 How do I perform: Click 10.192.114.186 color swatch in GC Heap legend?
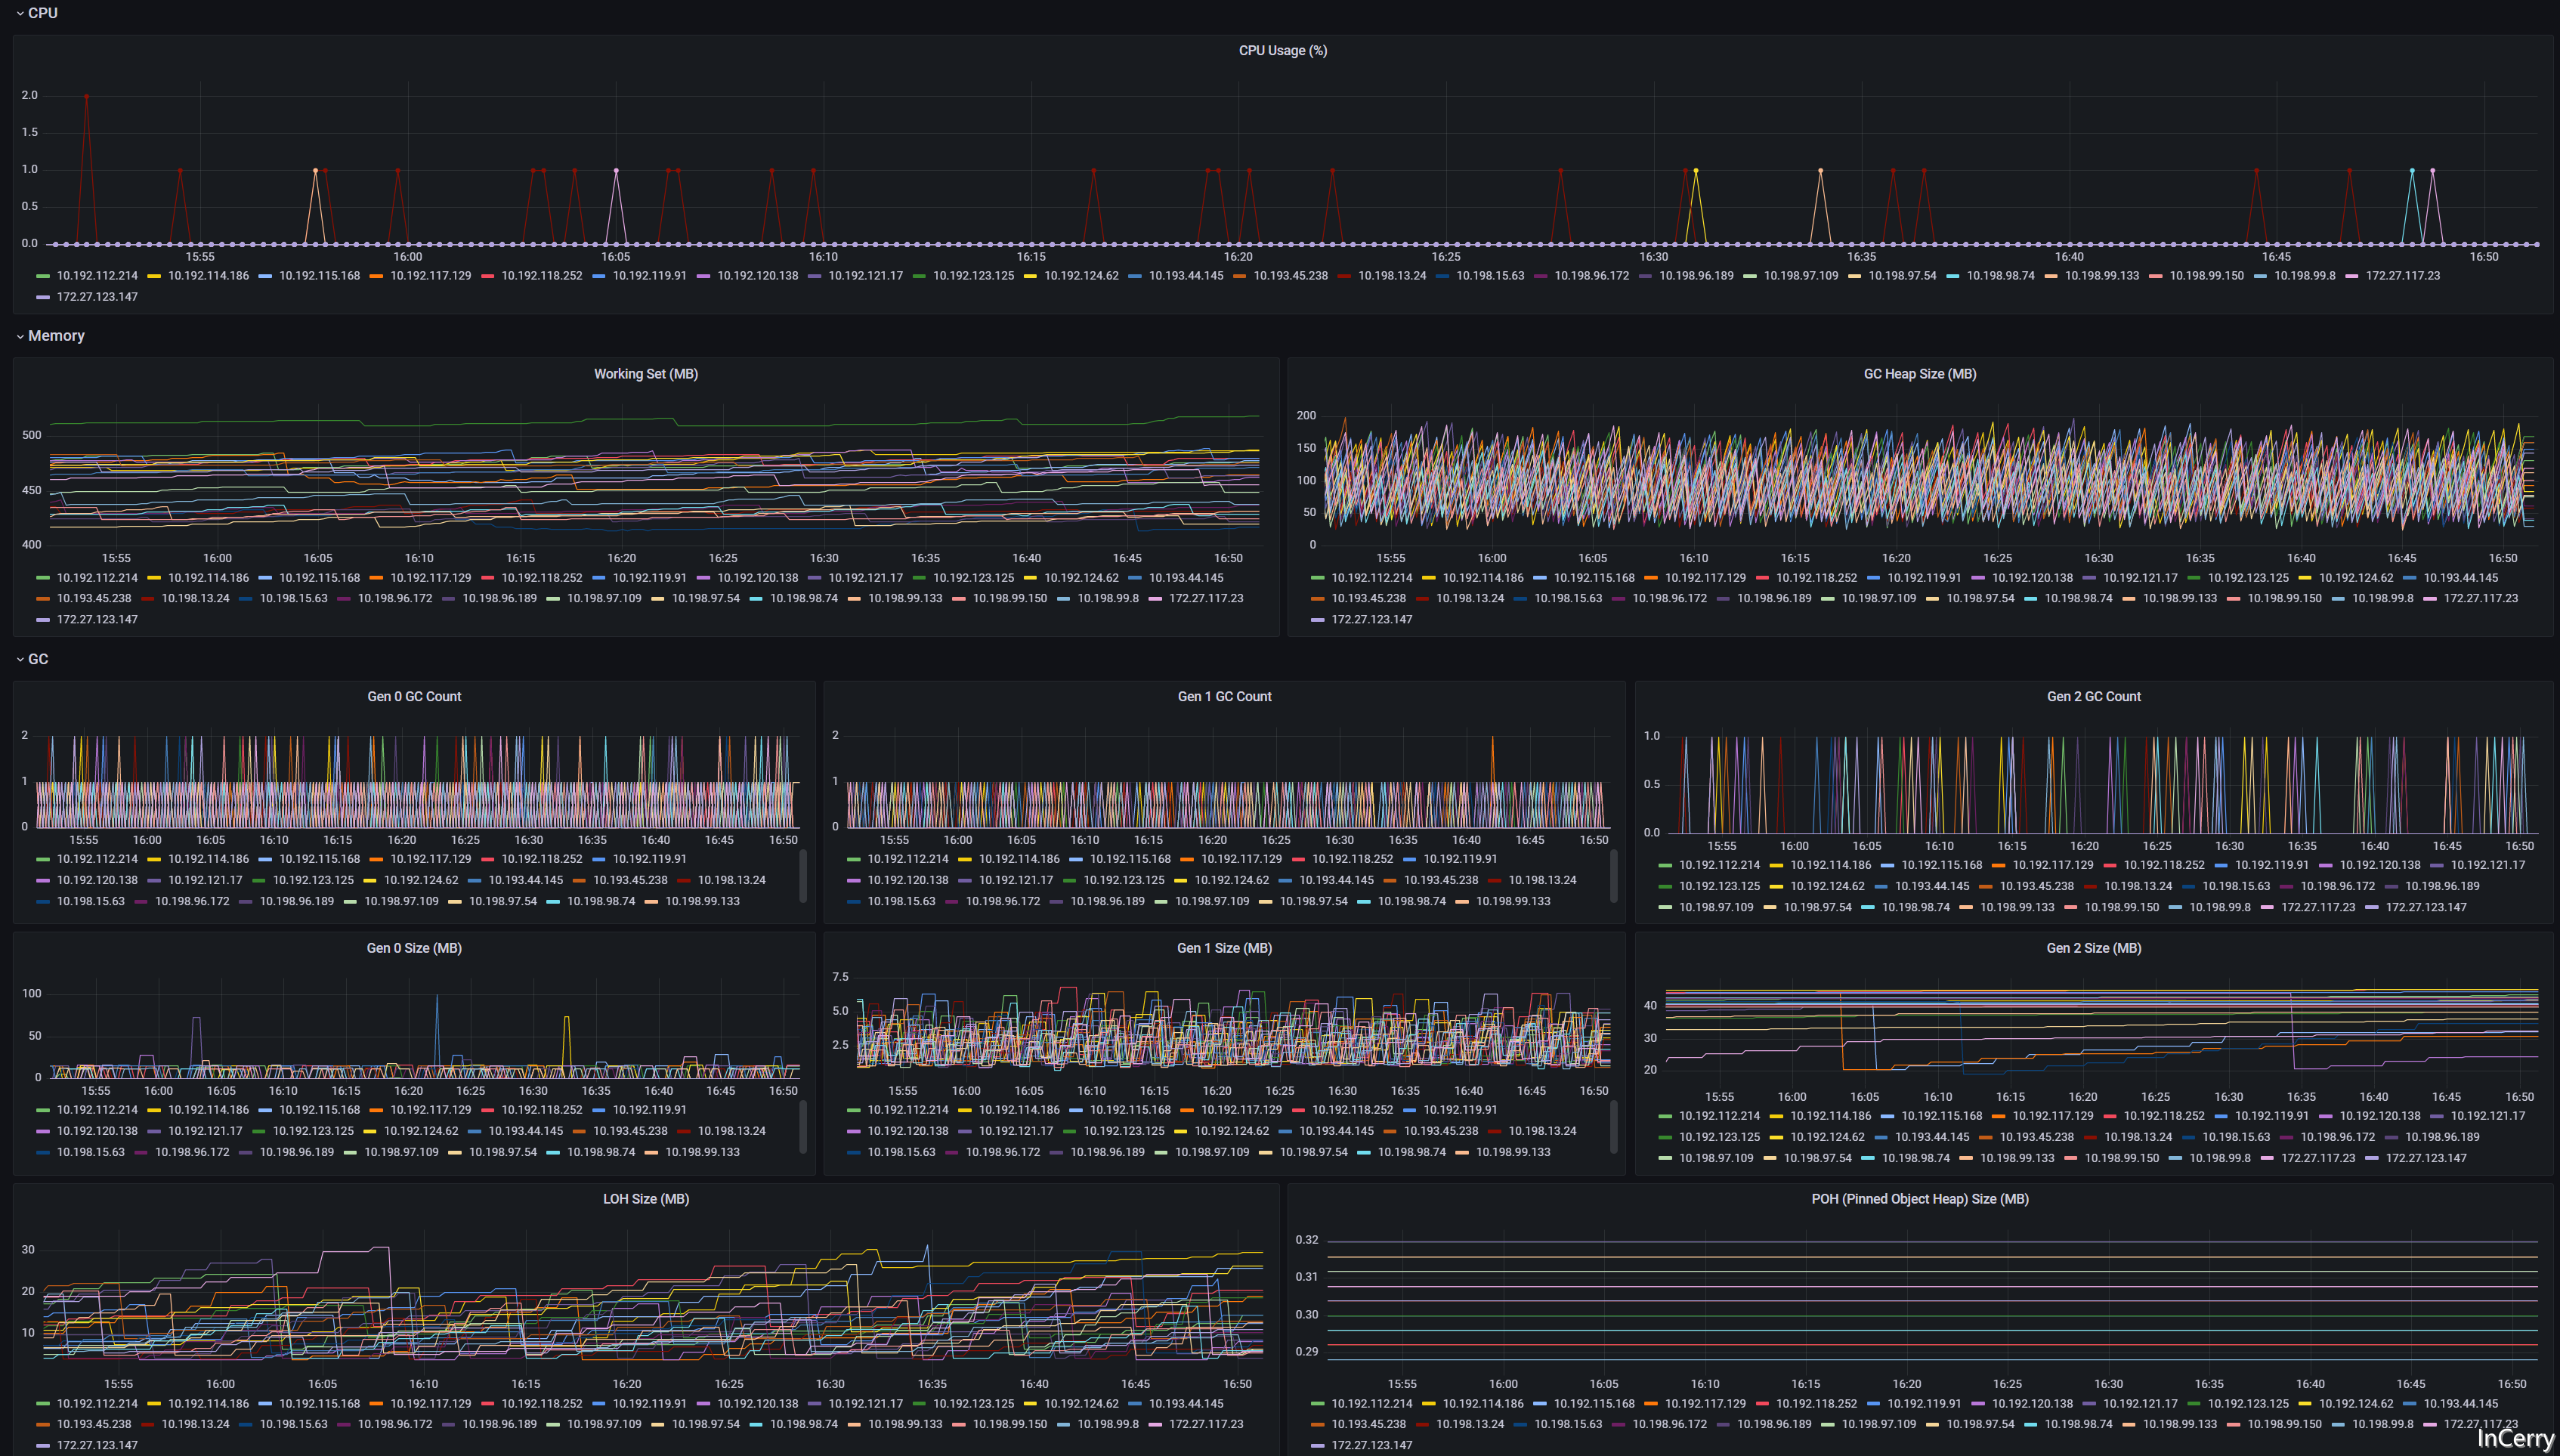click(1428, 578)
